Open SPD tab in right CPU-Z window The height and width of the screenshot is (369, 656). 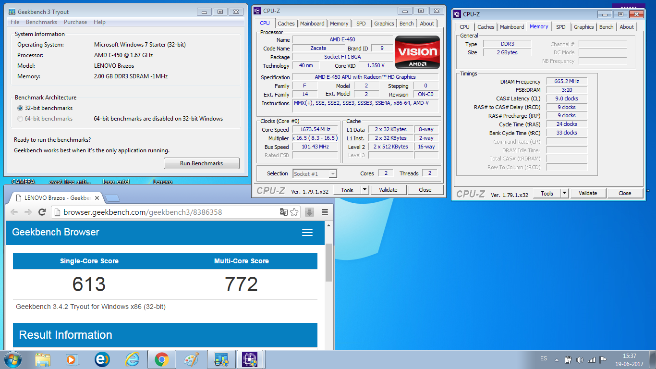coord(561,27)
